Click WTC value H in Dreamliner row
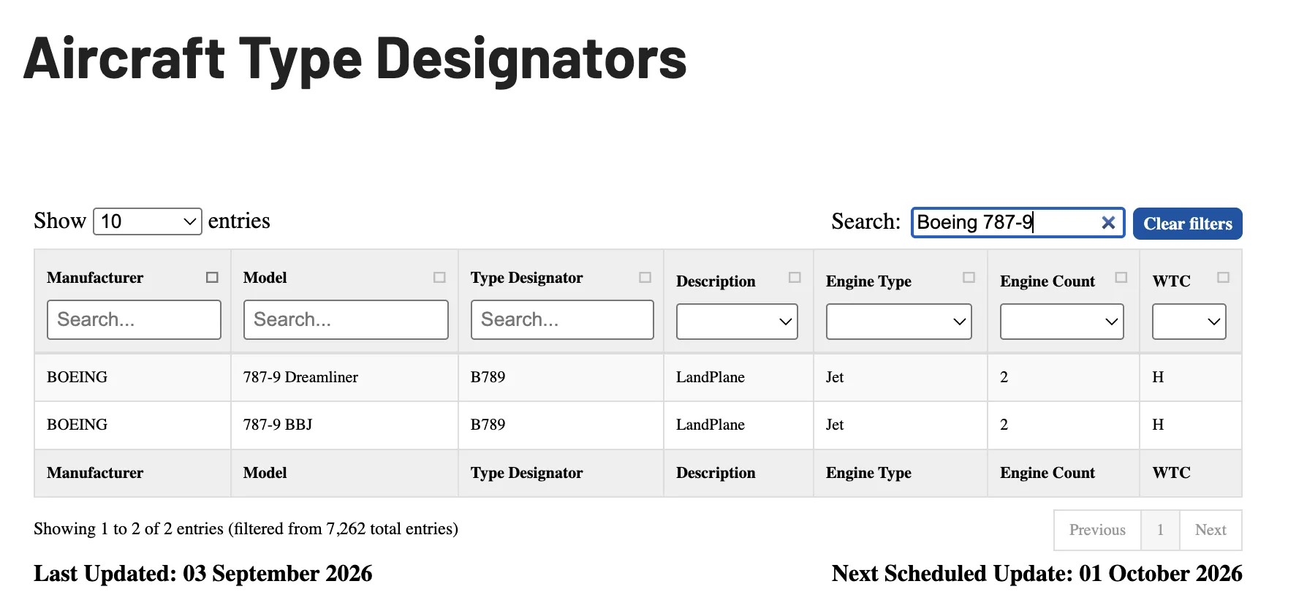The width and height of the screenshot is (1307, 611). [x=1158, y=377]
